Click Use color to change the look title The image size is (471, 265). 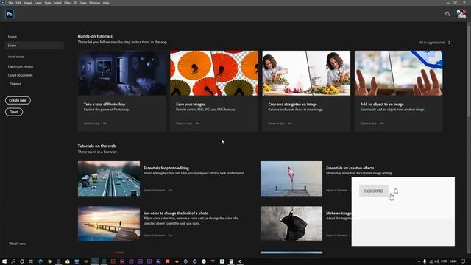pyautogui.click(x=176, y=213)
